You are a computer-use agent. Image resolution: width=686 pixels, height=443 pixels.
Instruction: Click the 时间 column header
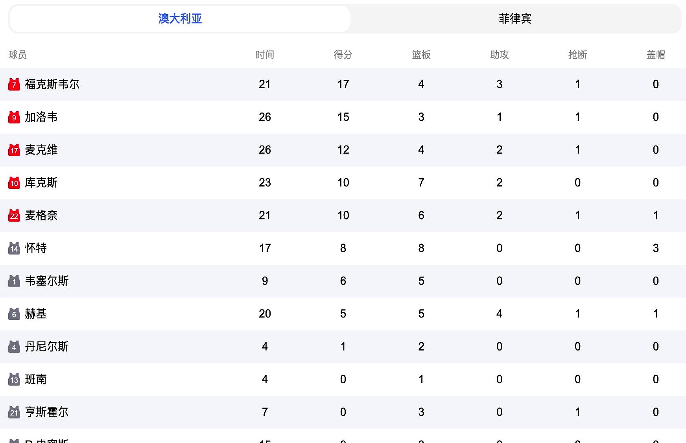tap(265, 55)
